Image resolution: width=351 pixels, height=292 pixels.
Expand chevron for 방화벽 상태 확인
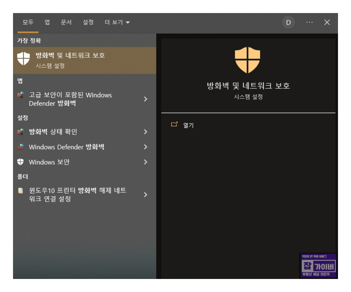tap(145, 132)
